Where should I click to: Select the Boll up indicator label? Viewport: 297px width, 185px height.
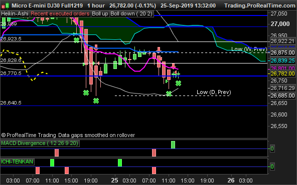coord(100,14)
